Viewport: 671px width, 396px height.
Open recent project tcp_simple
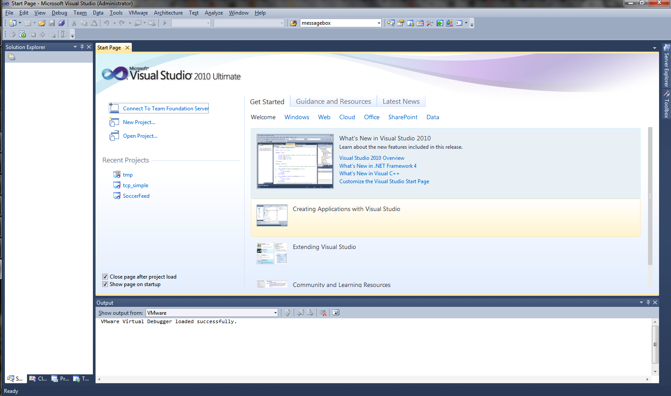tap(135, 185)
